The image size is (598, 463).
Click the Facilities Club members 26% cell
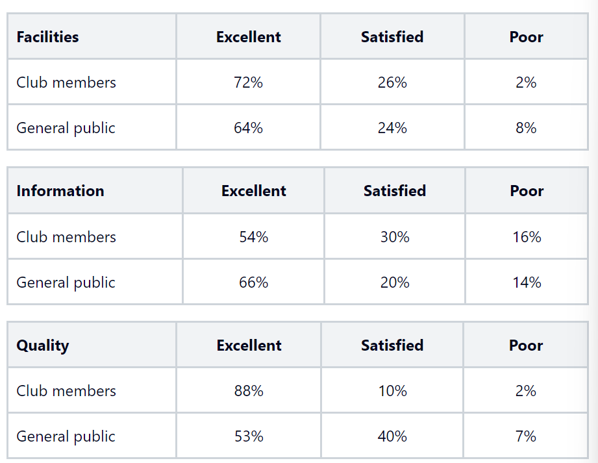[x=392, y=82]
